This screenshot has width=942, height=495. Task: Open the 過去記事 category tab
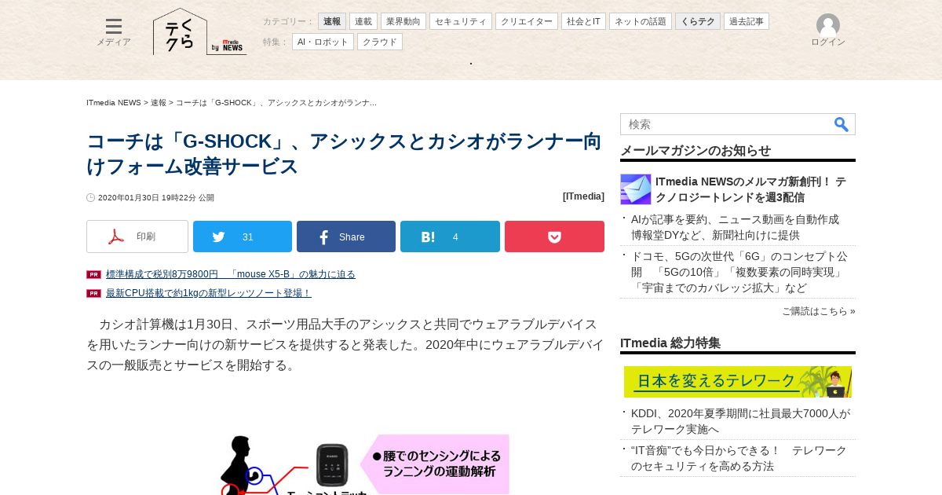[747, 22]
